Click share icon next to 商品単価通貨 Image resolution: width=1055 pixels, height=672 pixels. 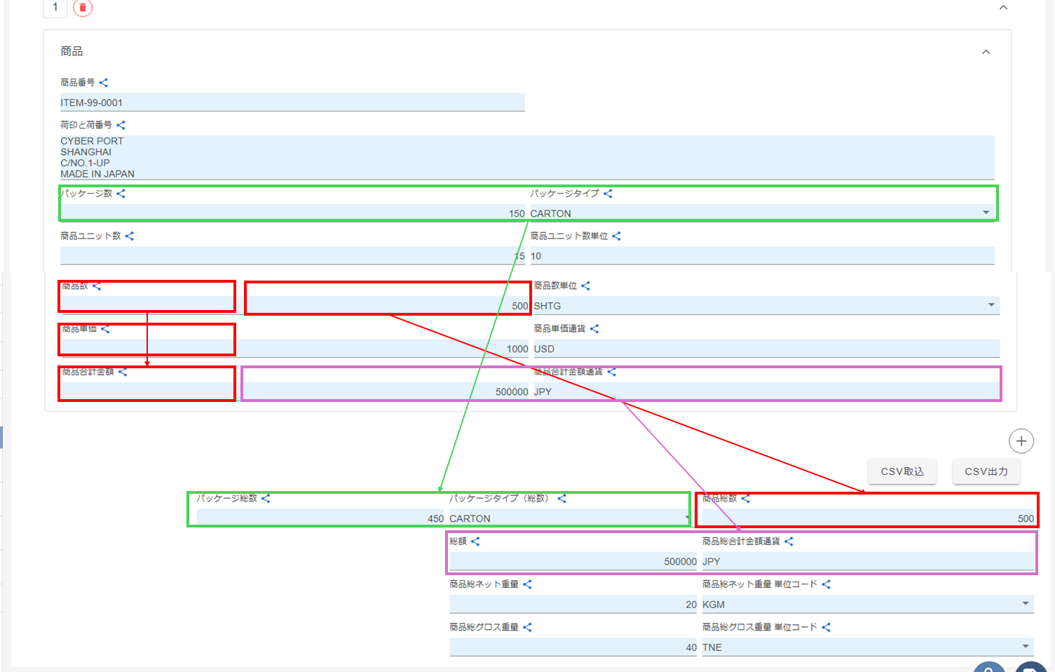coord(594,329)
